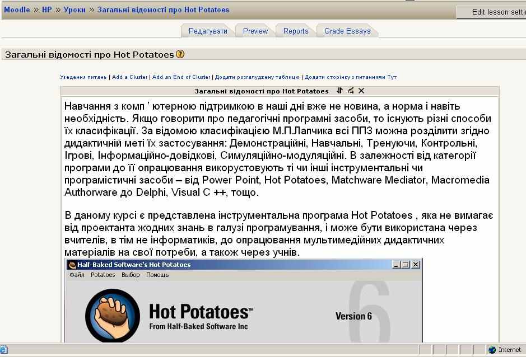The height and width of the screenshot is (357, 526).
Task: Go to Уроки in the breadcrumb
Action: click(x=75, y=10)
